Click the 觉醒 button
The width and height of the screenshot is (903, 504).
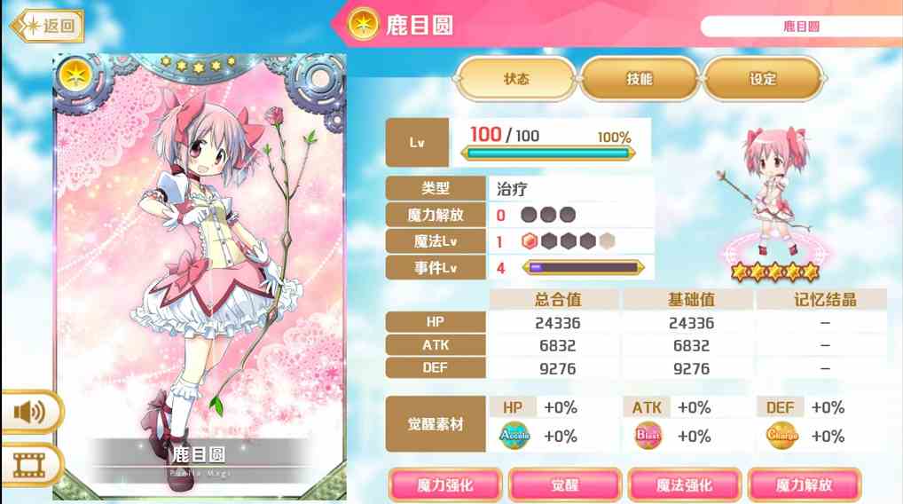pos(565,484)
